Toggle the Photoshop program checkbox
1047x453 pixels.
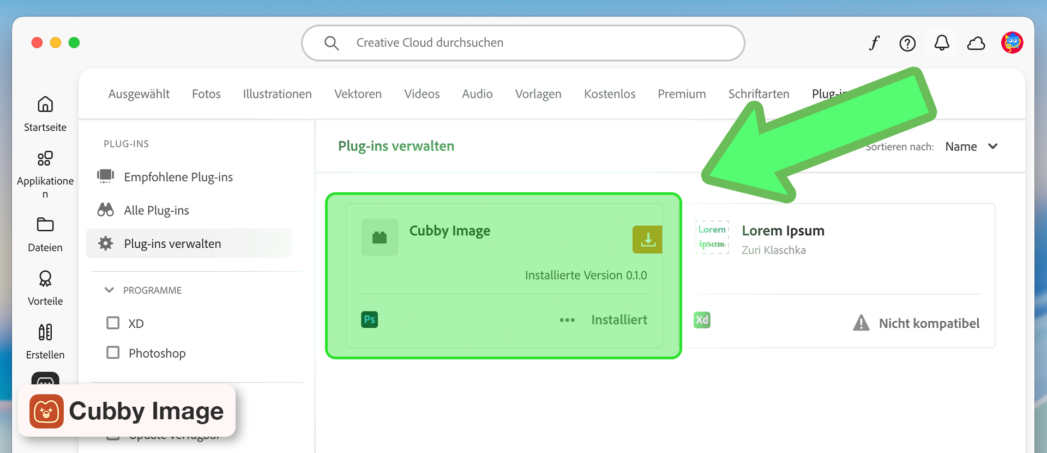coord(113,352)
